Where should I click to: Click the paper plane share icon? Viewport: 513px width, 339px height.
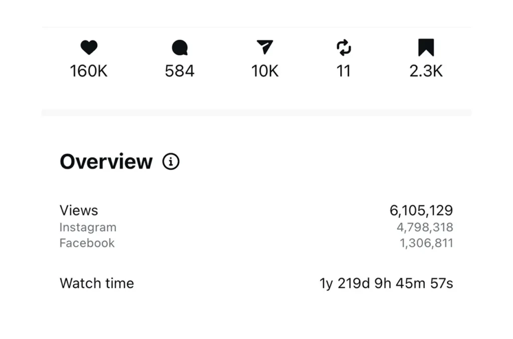tap(265, 47)
